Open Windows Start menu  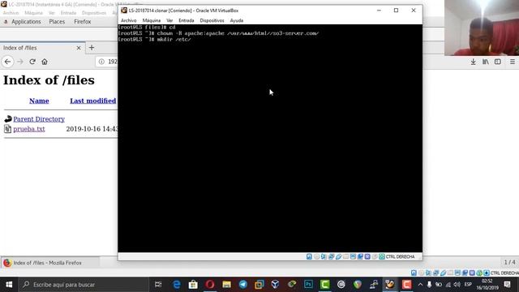9,285
